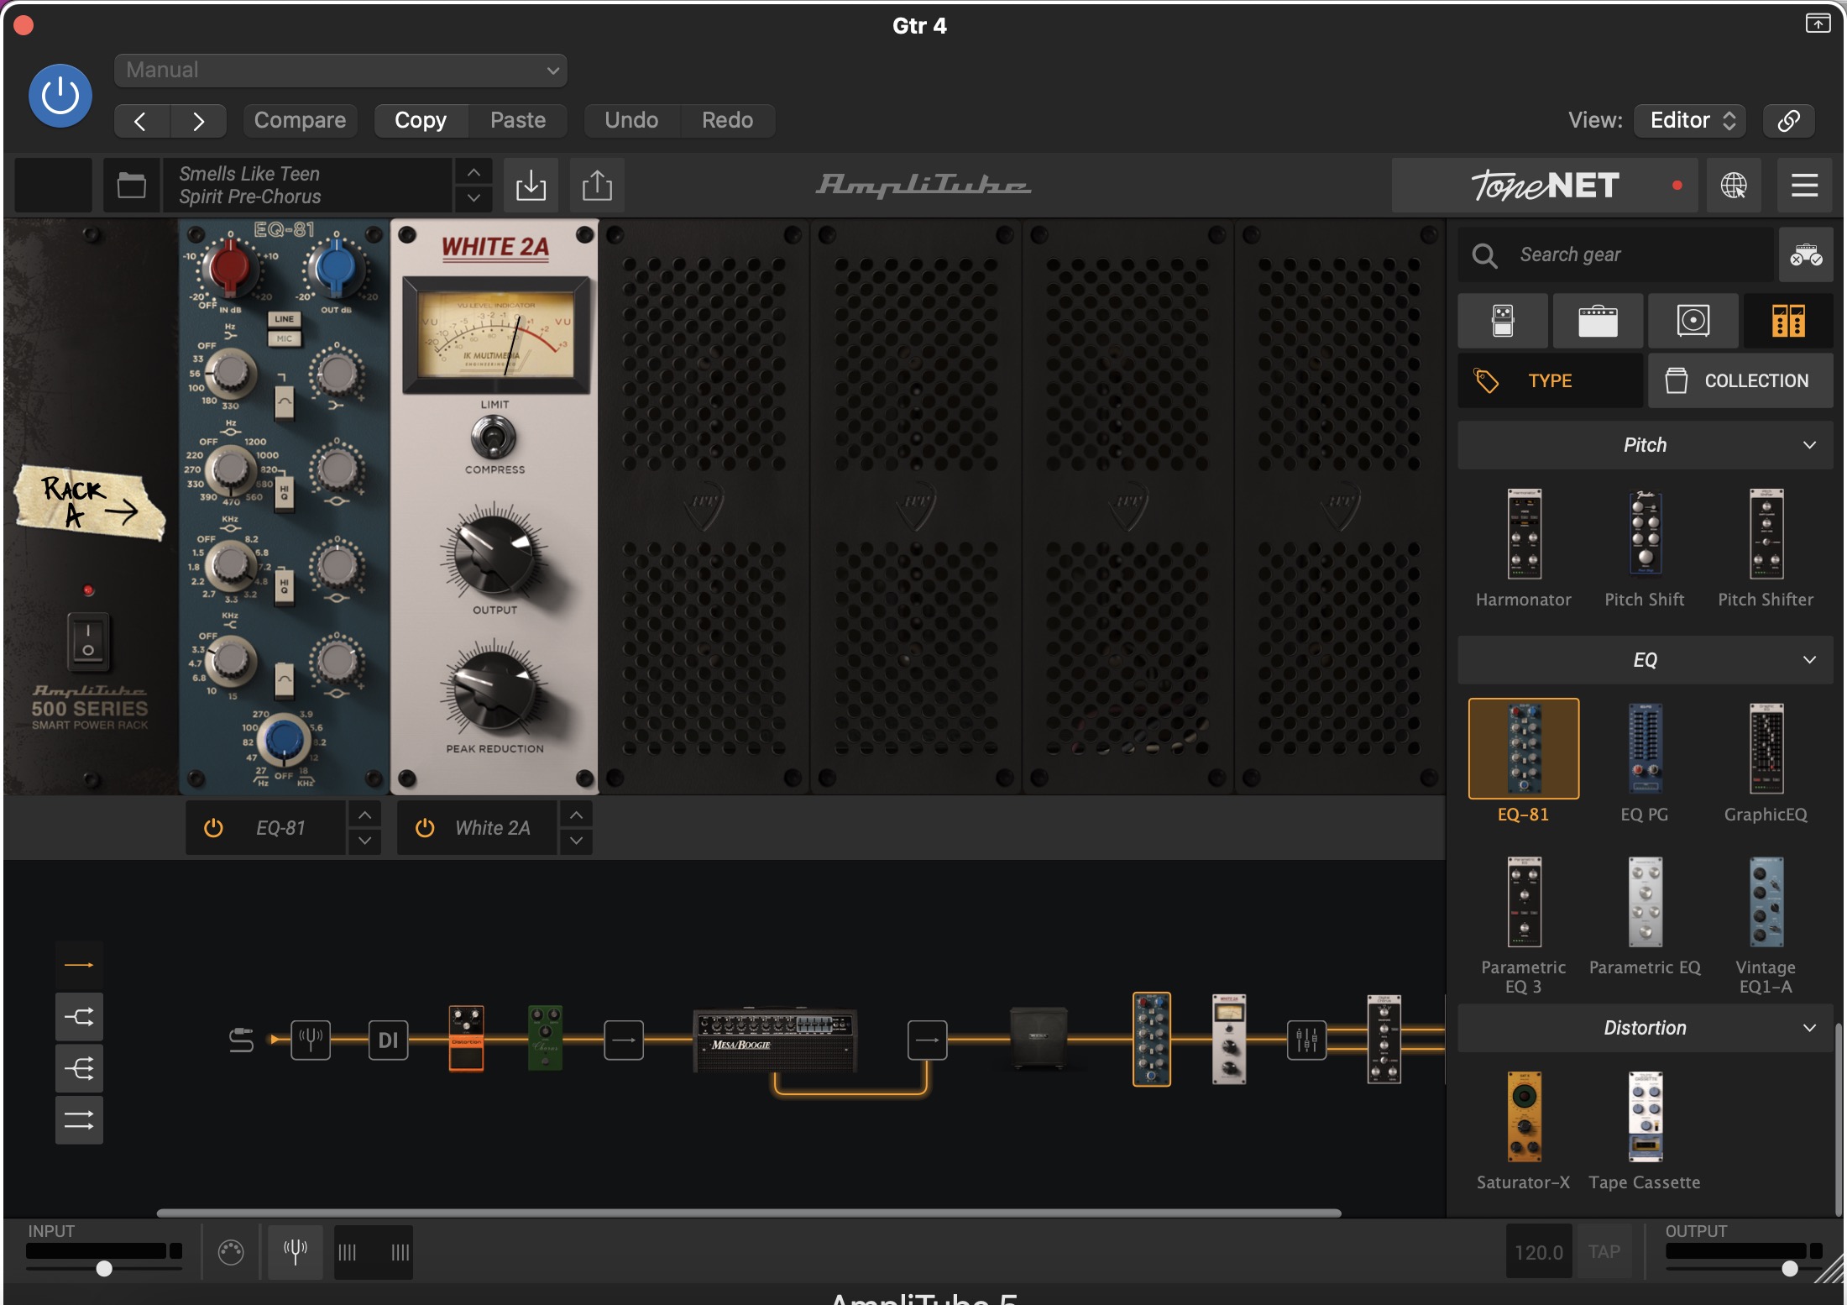Select the rack effects category tab
Viewport: 1847px width, 1305px height.
(x=1788, y=321)
